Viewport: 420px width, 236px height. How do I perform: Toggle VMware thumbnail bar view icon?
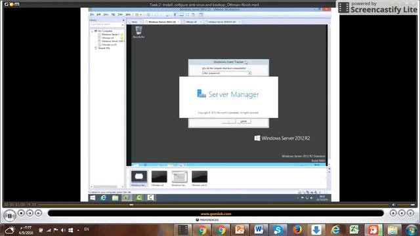click(181, 14)
